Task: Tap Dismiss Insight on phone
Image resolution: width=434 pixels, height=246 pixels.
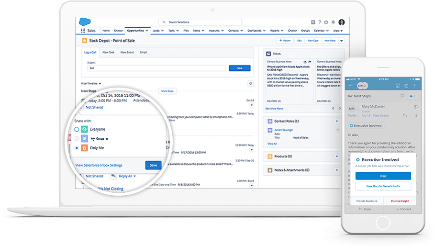Action: pyautogui.click(x=400, y=201)
